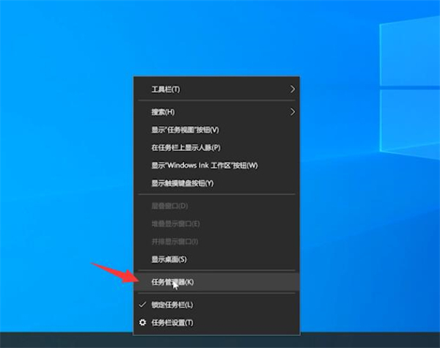Enable 显示触摸键盘按钮(Y) option

(182, 182)
